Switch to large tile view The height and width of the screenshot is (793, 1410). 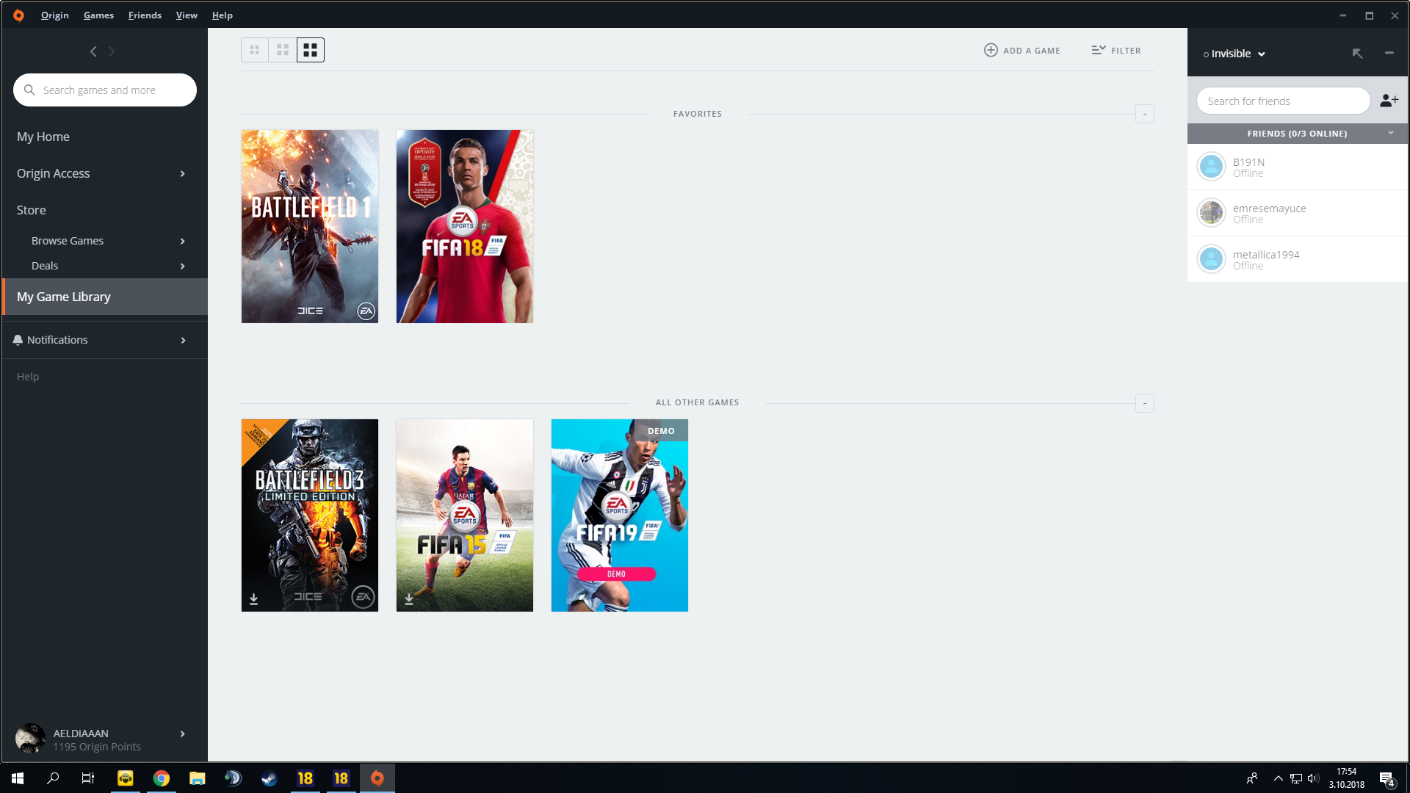[x=311, y=50]
